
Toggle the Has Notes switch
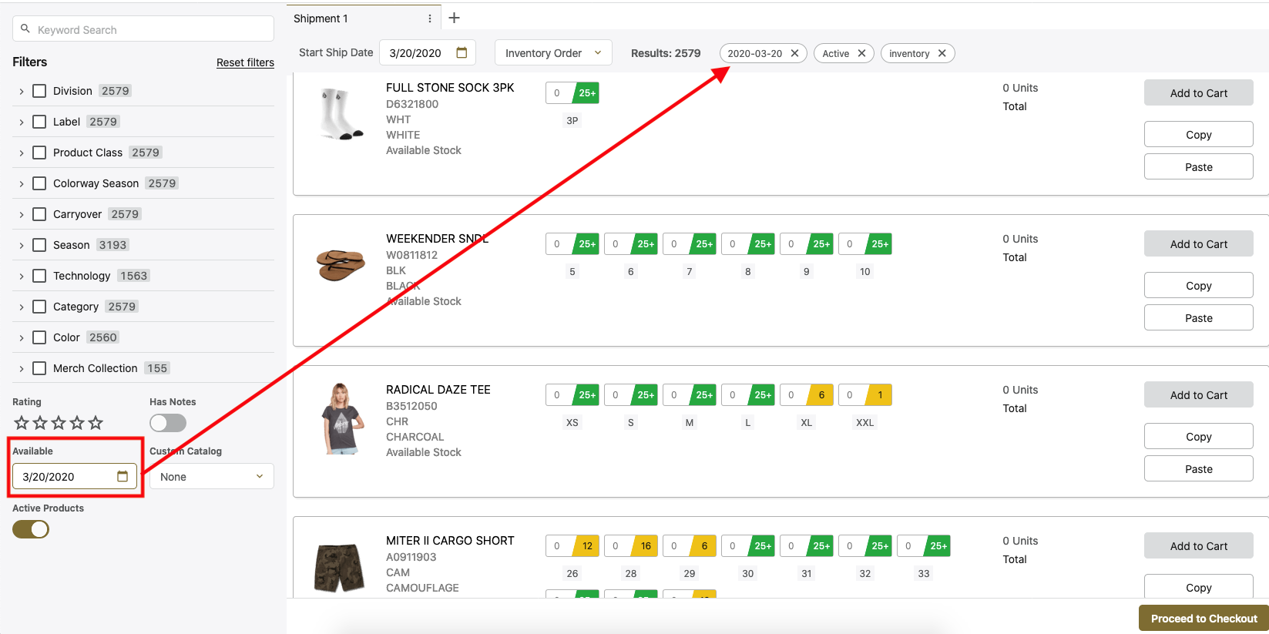tap(168, 422)
